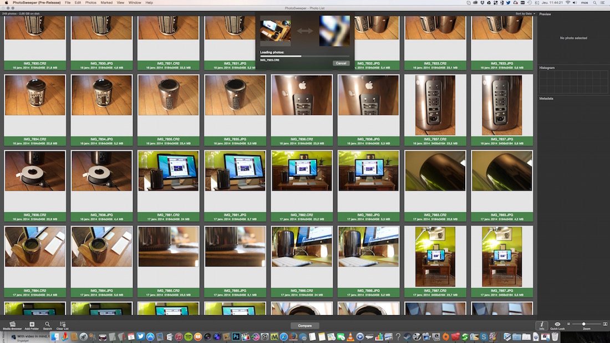Open Skype from the Dock
The width and height of the screenshot is (610, 343).
coord(484,337)
